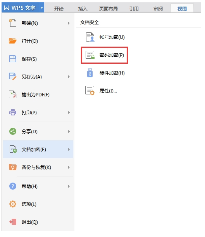
Task: Select 文档加密(E) menu item
Action: point(38,149)
